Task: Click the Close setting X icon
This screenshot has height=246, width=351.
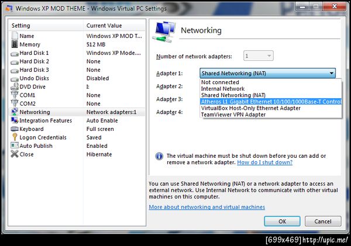Action: (15, 154)
